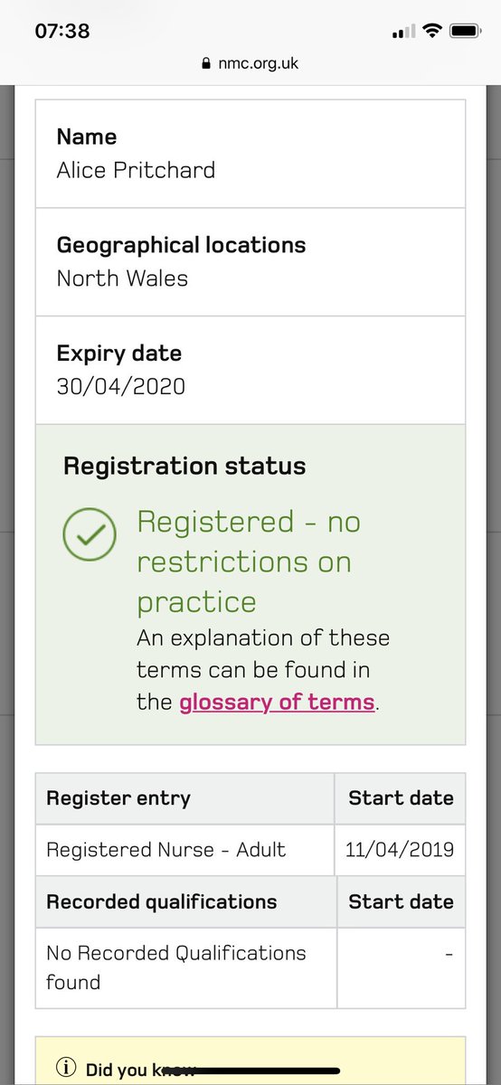Tap the expiry date 30/04/2020
The image size is (501, 1085).
point(120,387)
